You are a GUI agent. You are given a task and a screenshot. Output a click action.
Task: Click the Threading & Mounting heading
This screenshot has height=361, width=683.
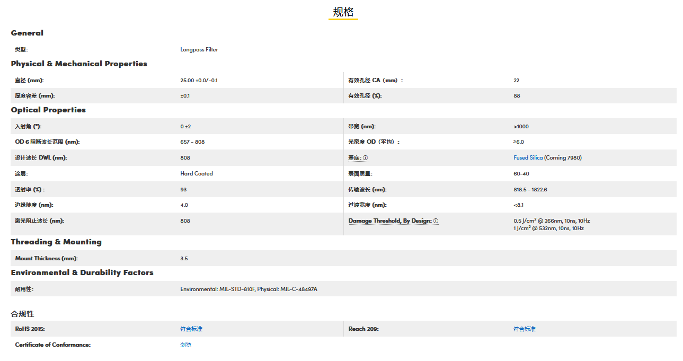[56, 242]
